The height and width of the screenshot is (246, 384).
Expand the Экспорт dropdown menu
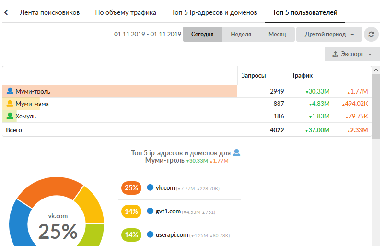352,54
